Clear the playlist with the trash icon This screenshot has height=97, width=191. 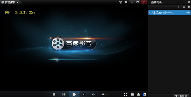(x=184, y=7)
